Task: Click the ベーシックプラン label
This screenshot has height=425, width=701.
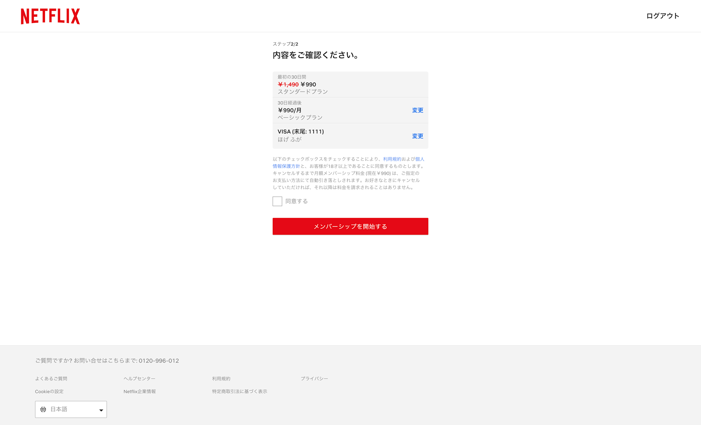Action: pos(300,118)
